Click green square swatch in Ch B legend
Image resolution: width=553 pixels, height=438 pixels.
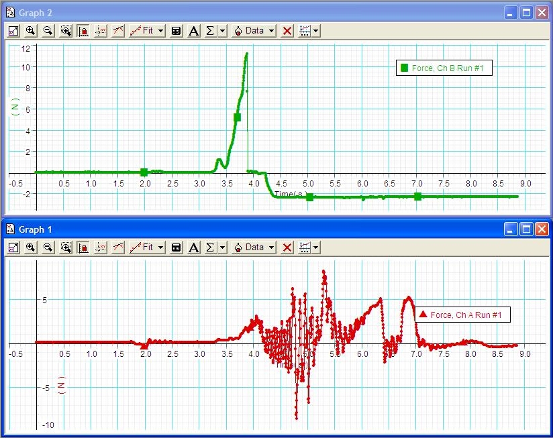pyautogui.click(x=404, y=68)
